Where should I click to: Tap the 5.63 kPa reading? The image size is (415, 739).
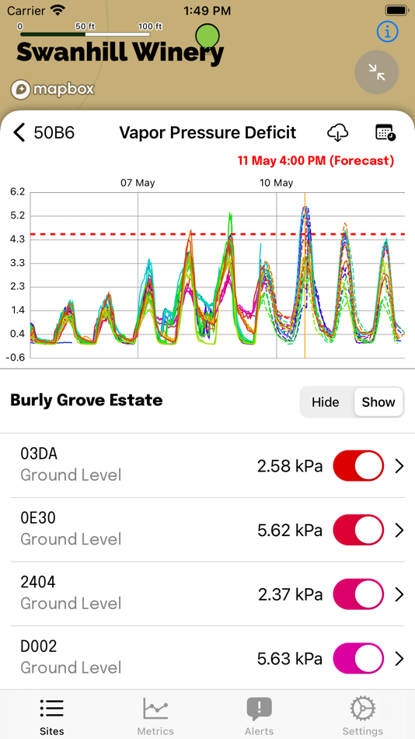coord(290,658)
